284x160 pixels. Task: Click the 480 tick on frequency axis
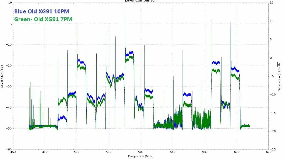click(x=45, y=152)
